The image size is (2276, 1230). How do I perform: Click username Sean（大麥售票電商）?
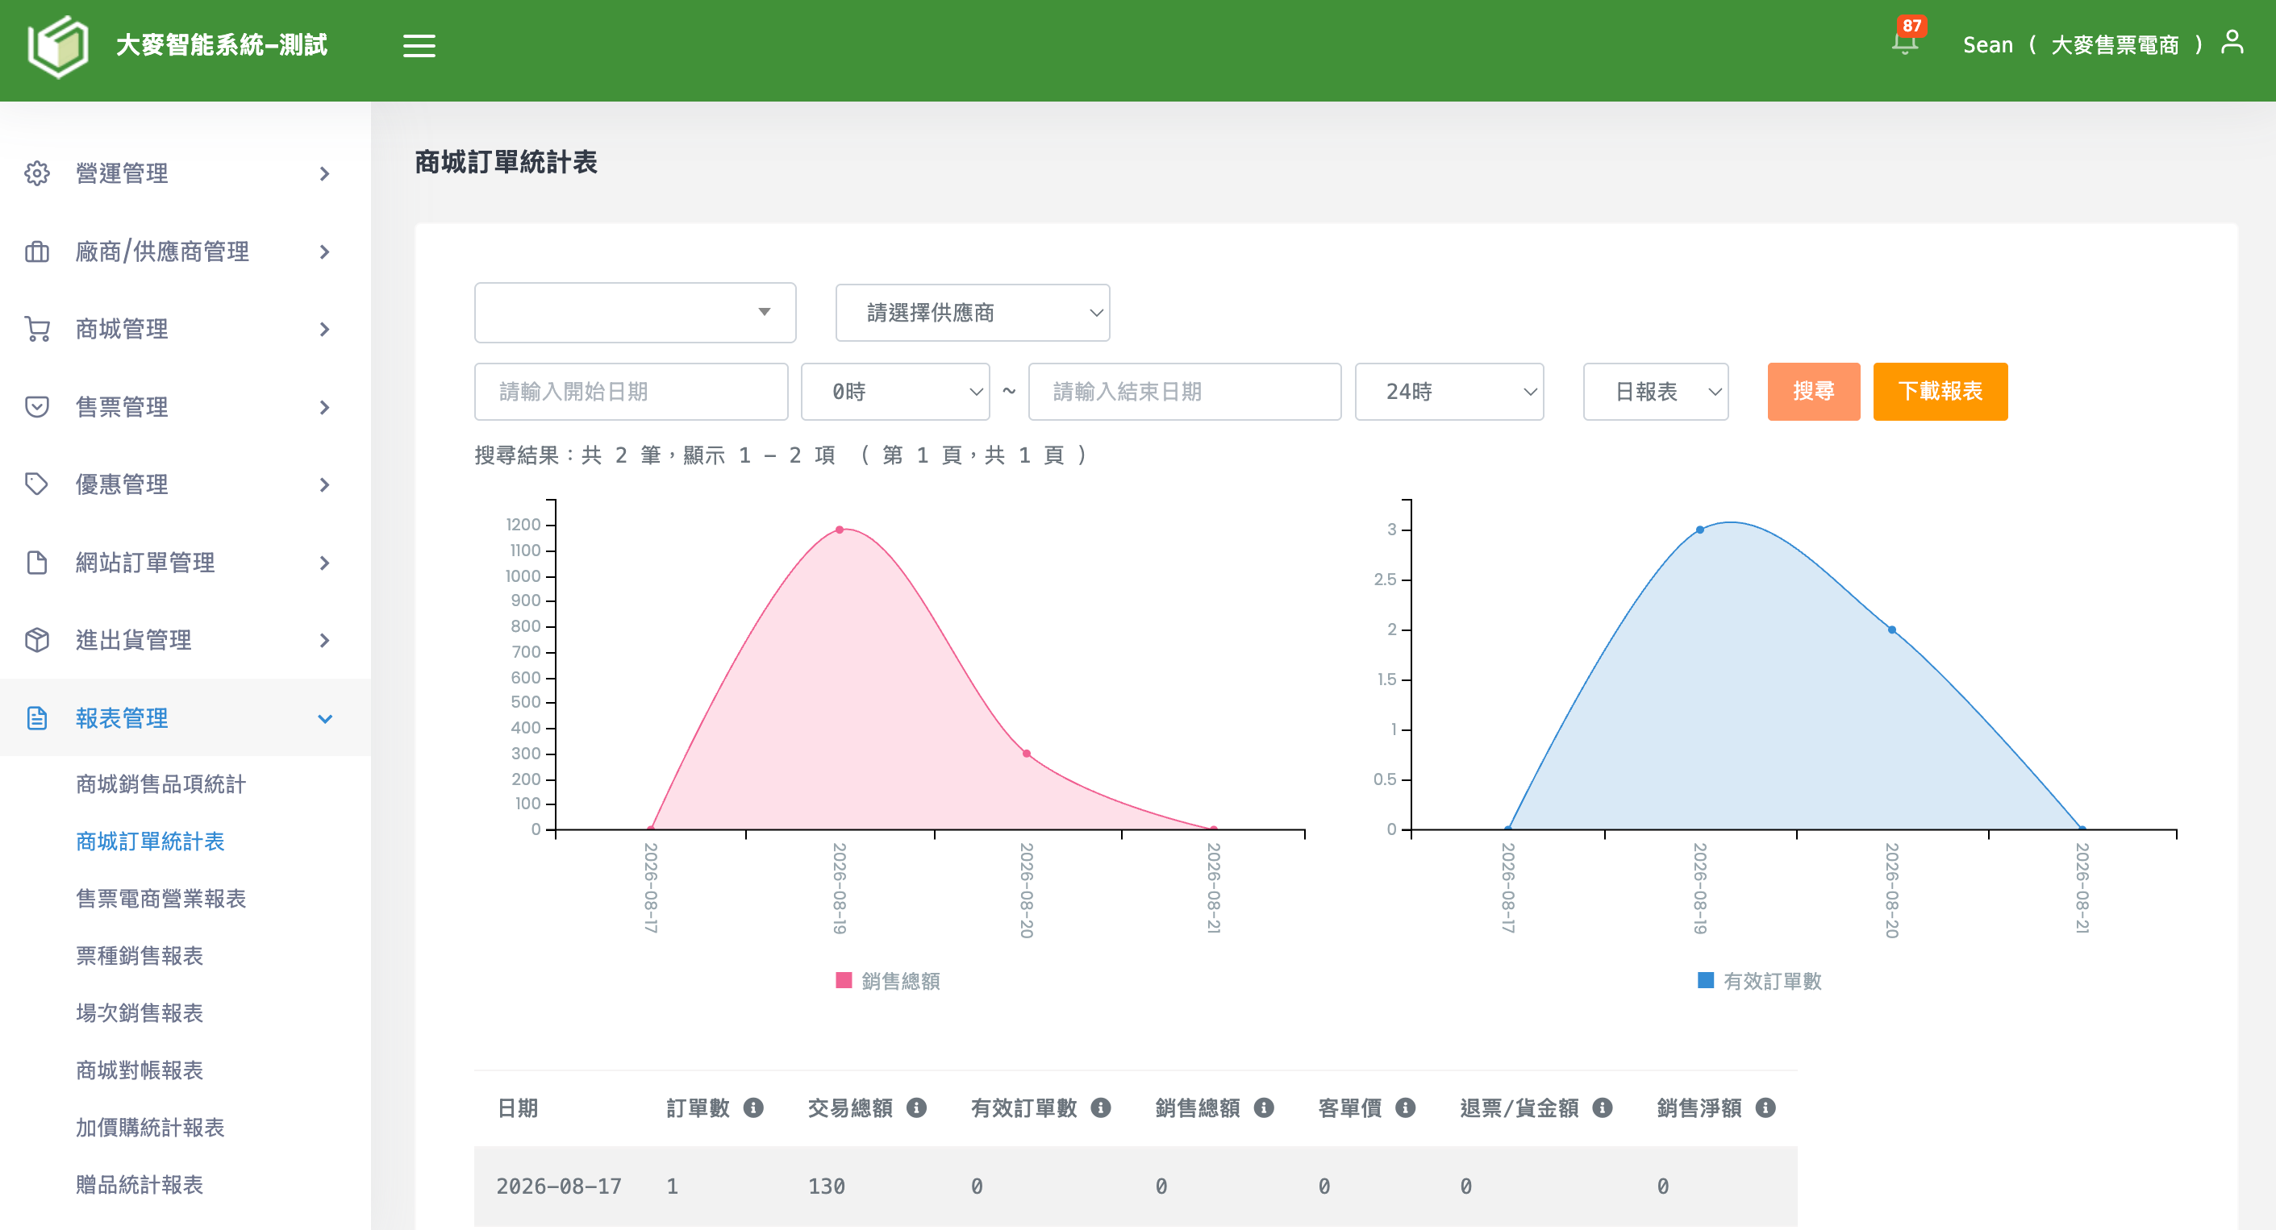[x=2082, y=45]
